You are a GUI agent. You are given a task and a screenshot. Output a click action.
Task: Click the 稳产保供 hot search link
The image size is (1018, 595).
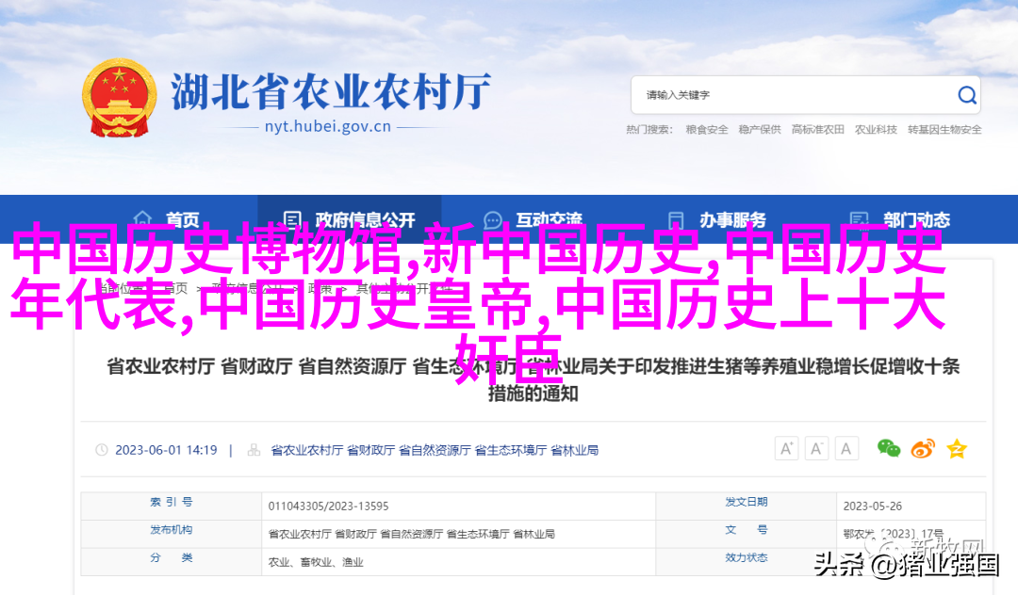point(760,130)
